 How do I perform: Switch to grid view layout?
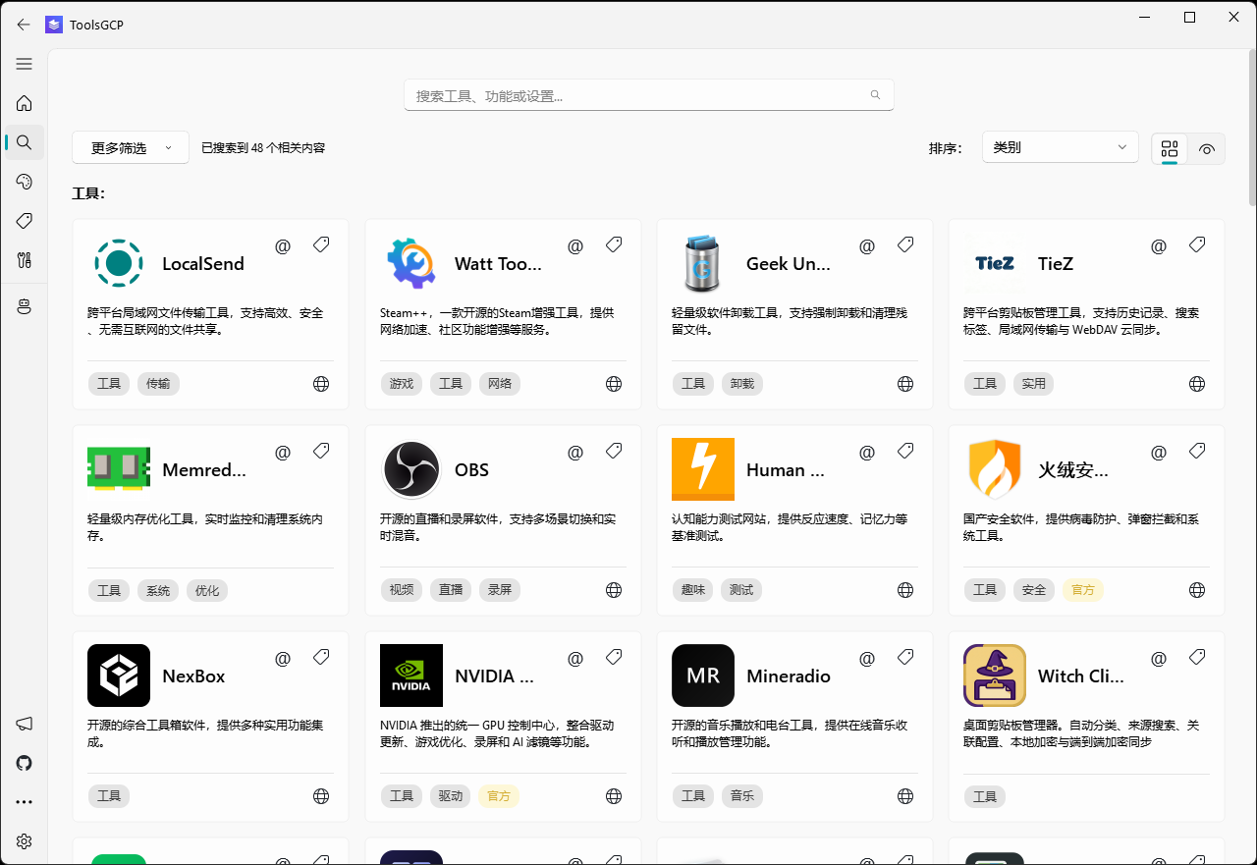tap(1170, 148)
